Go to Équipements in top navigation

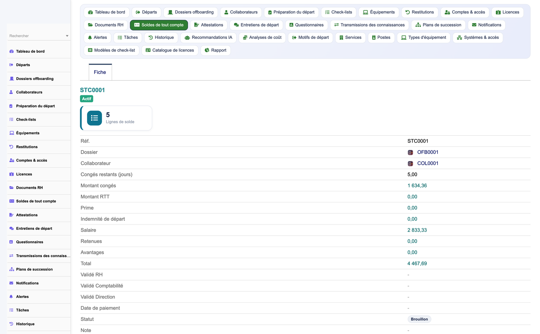(x=379, y=12)
